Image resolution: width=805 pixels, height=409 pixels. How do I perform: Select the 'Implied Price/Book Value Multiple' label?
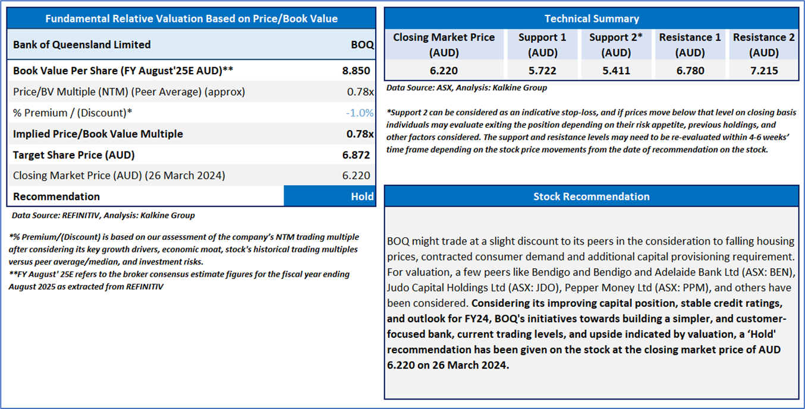98,134
